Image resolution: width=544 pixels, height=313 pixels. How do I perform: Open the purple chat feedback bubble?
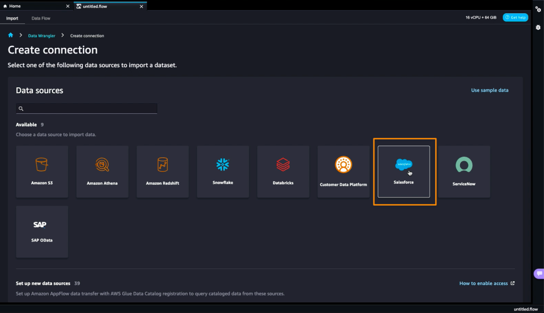click(x=539, y=274)
